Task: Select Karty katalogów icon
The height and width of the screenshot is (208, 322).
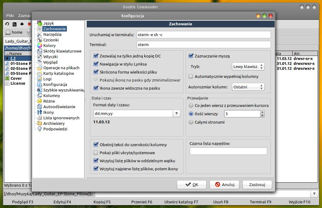Action: pos(40,73)
